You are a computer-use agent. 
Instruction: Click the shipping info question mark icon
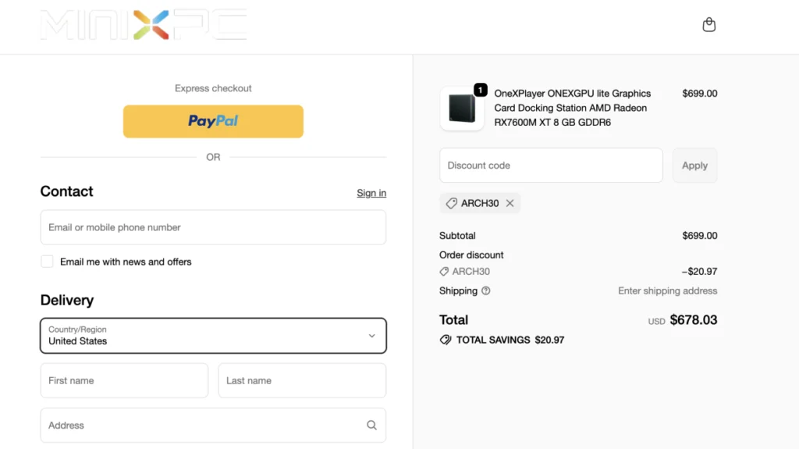point(486,291)
